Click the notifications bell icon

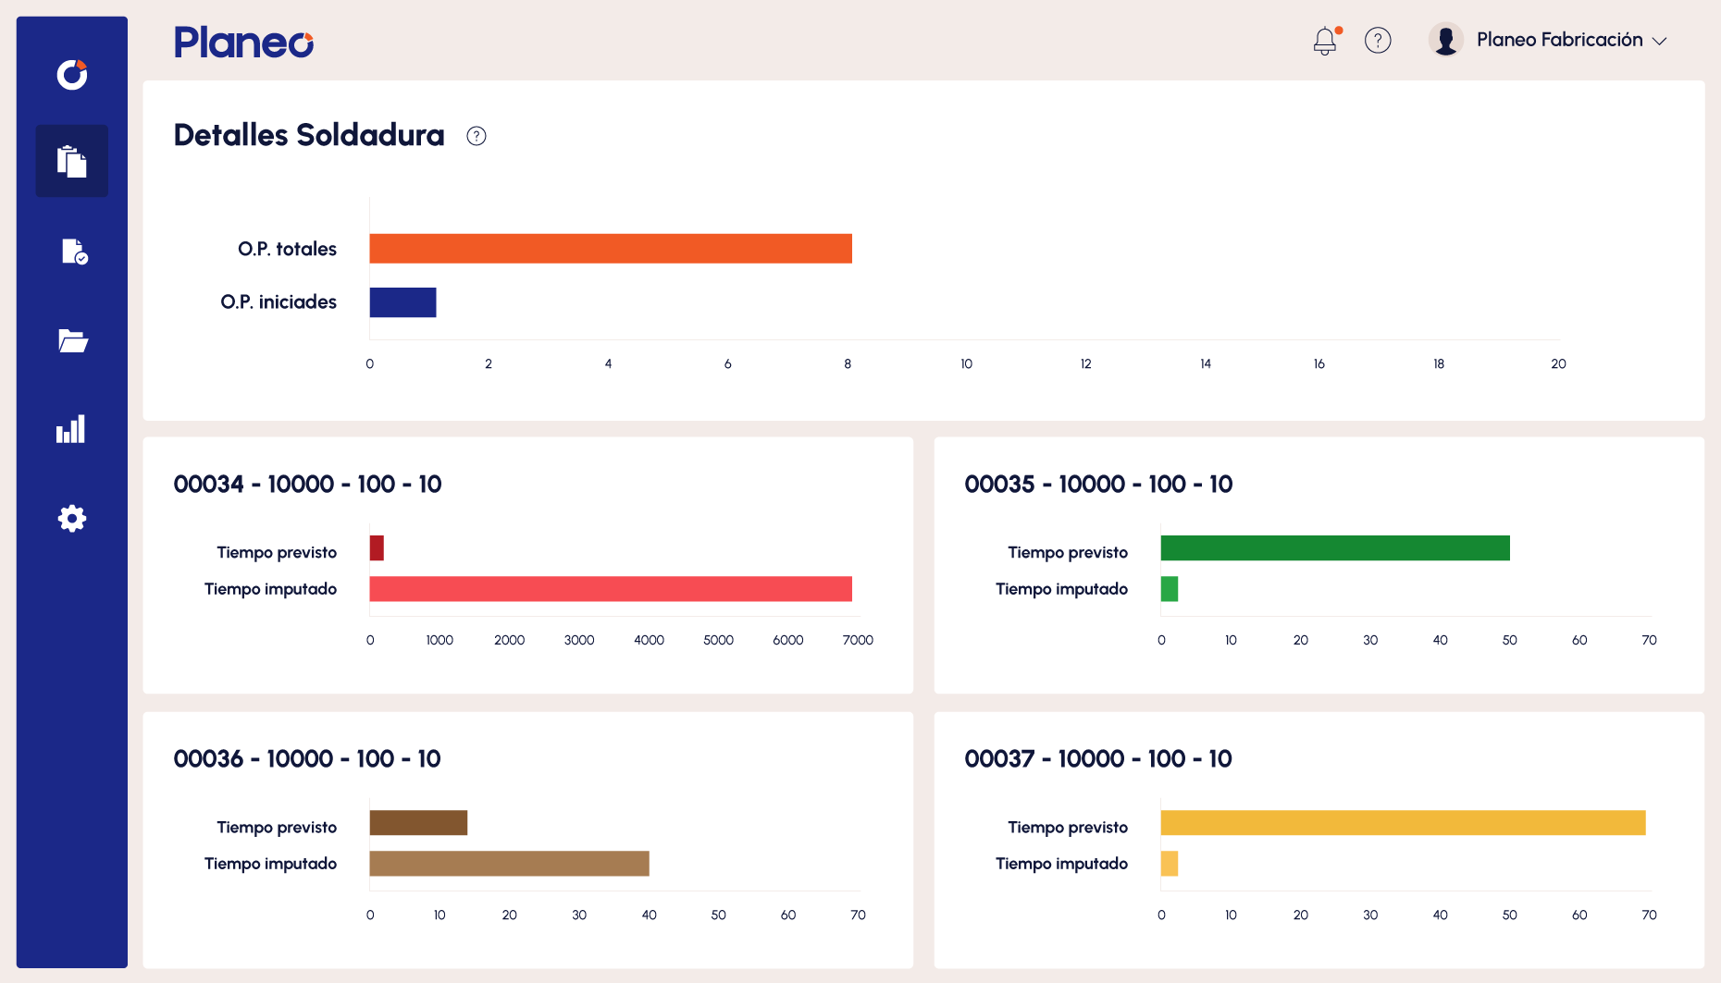[1325, 41]
